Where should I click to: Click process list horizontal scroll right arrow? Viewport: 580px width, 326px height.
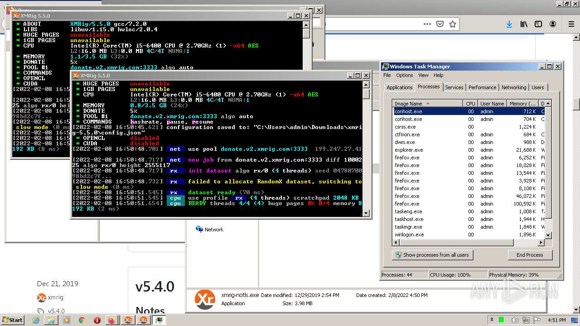(x=540, y=243)
